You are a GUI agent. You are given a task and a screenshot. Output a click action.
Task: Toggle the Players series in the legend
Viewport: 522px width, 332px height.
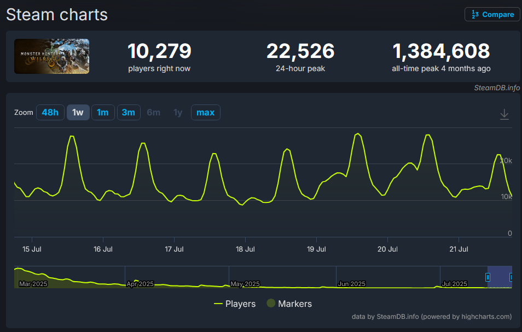[x=235, y=304]
